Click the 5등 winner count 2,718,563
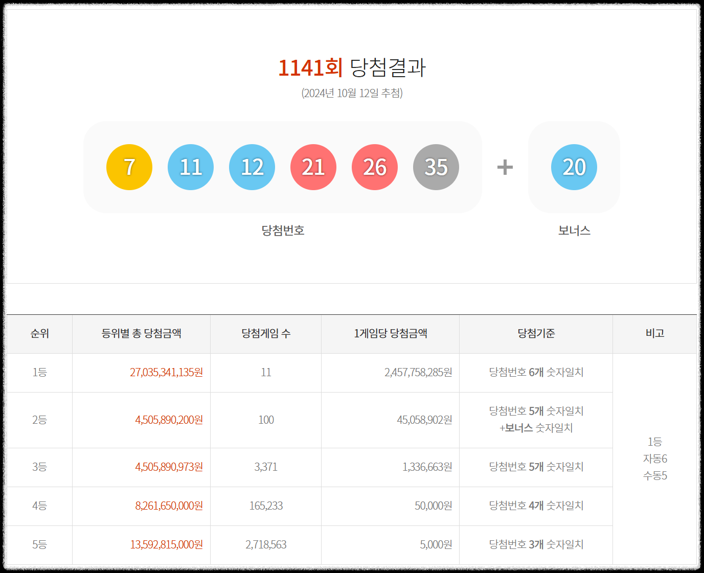 266,545
